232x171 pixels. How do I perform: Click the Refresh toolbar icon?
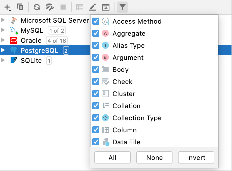37,7
